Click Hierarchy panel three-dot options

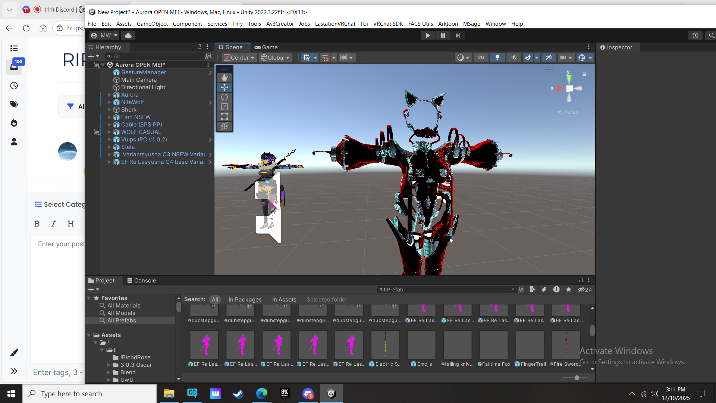207,47
